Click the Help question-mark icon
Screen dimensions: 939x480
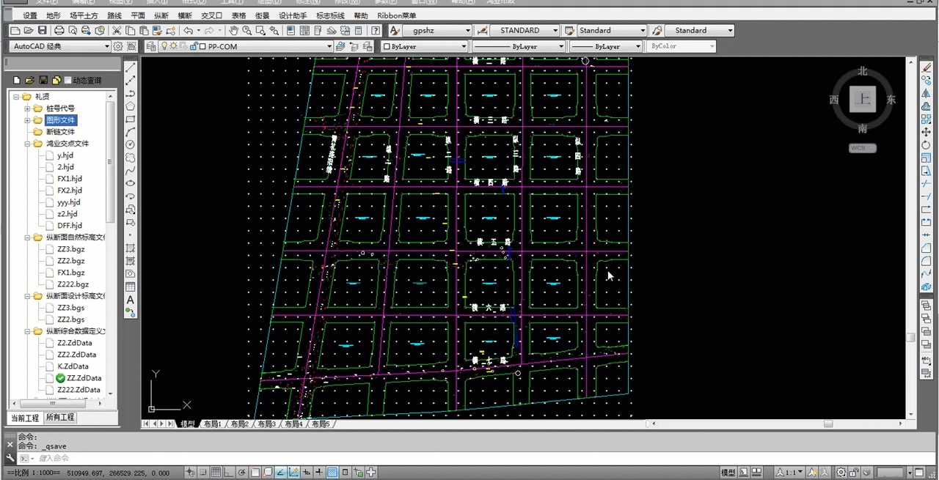[376, 30]
